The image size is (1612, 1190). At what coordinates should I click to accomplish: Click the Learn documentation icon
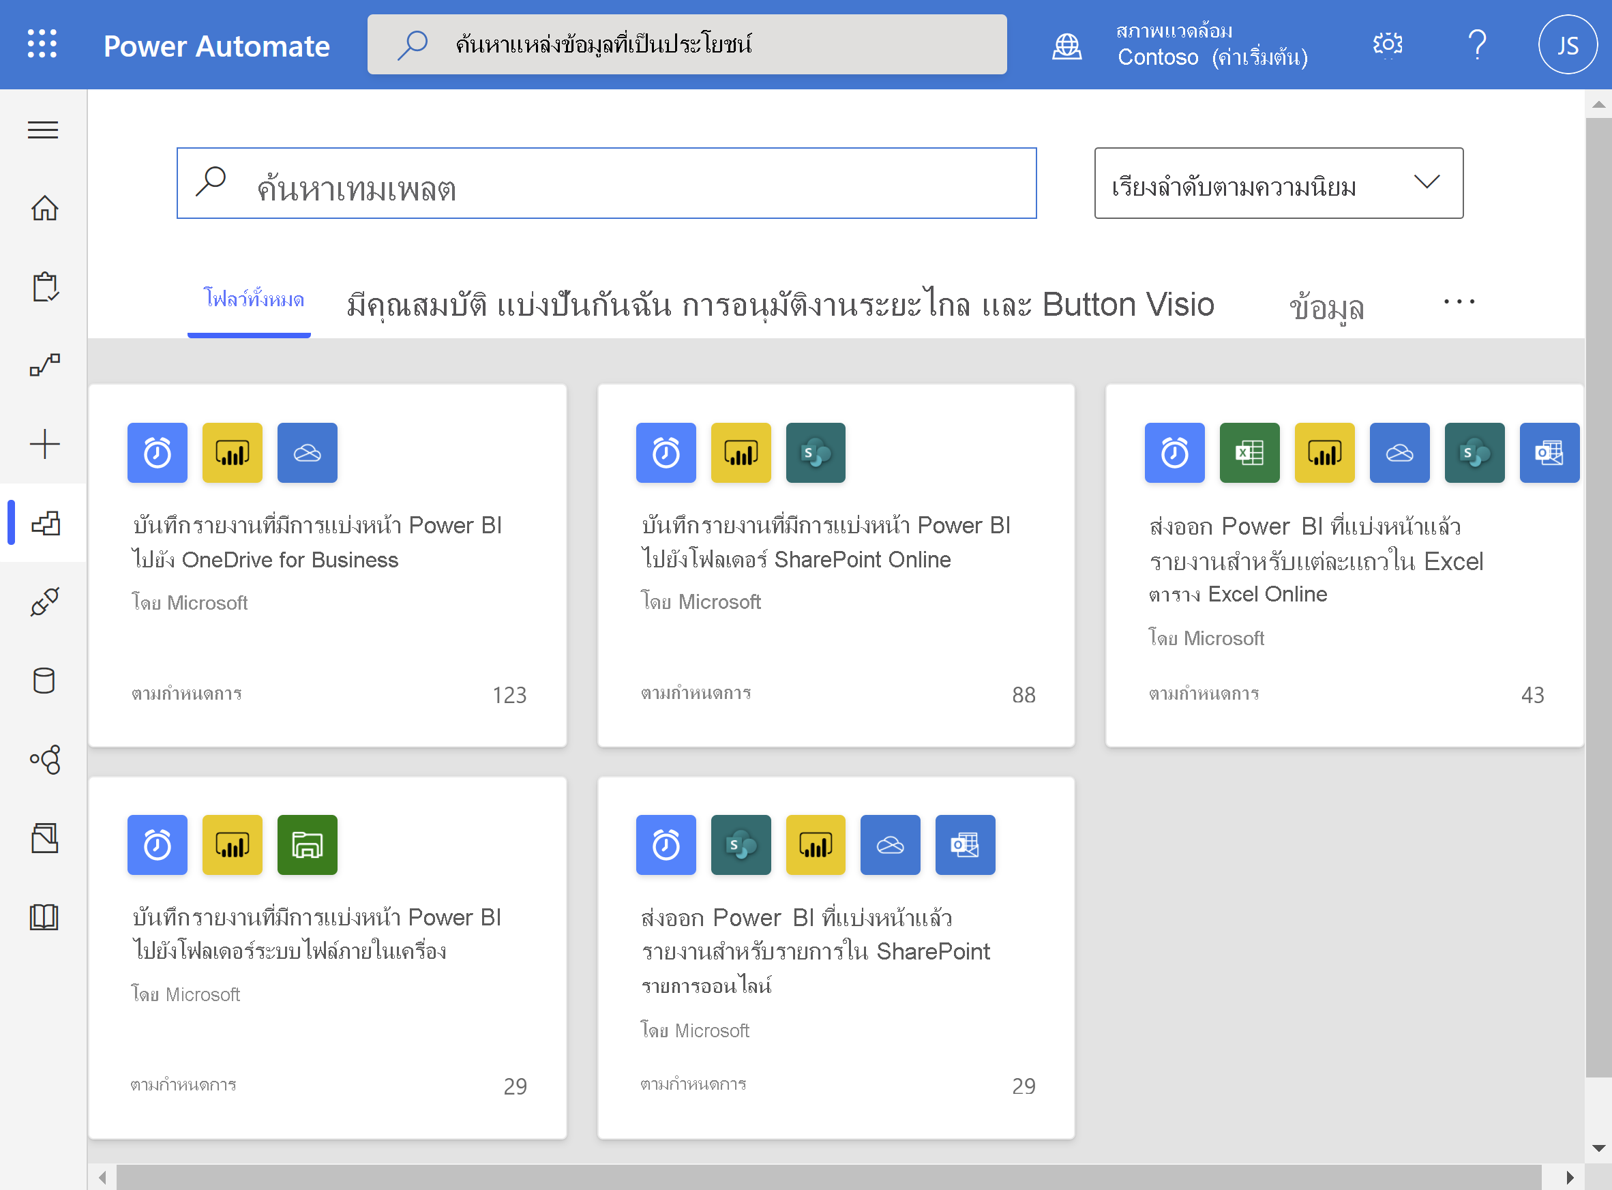tap(45, 914)
